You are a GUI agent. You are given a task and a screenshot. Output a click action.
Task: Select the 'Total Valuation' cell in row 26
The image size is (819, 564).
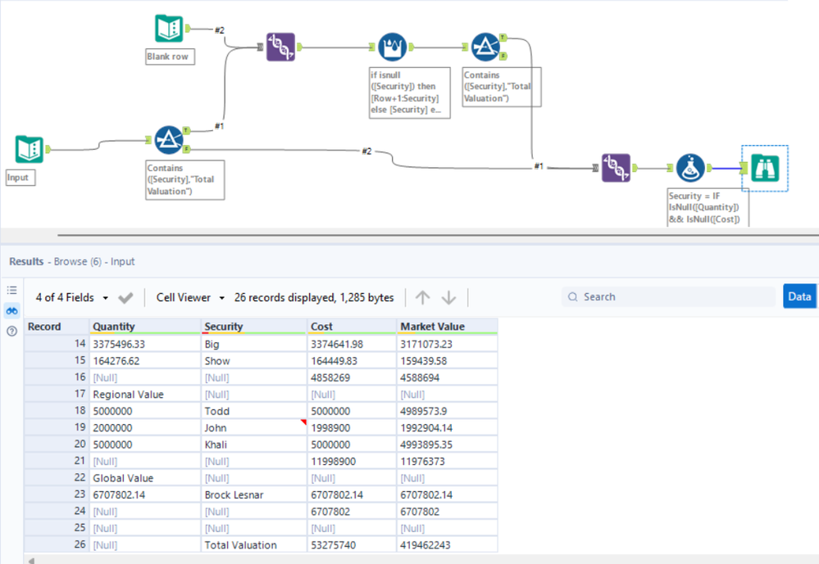(x=254, y=544)
